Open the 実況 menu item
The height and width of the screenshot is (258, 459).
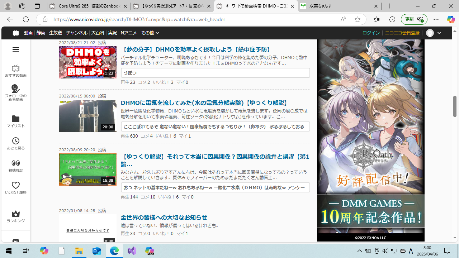click(112, 33)
